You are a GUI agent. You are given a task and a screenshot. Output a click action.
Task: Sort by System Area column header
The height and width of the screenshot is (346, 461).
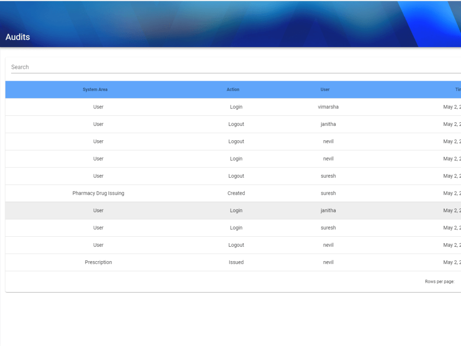point(95,89)
